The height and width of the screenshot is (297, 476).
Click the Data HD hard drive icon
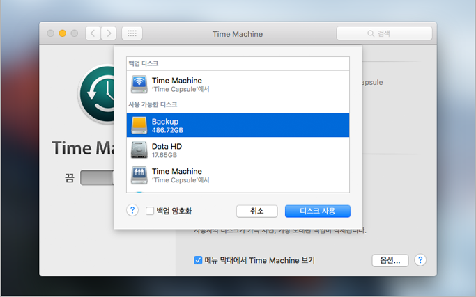click(x=139, y=150)
